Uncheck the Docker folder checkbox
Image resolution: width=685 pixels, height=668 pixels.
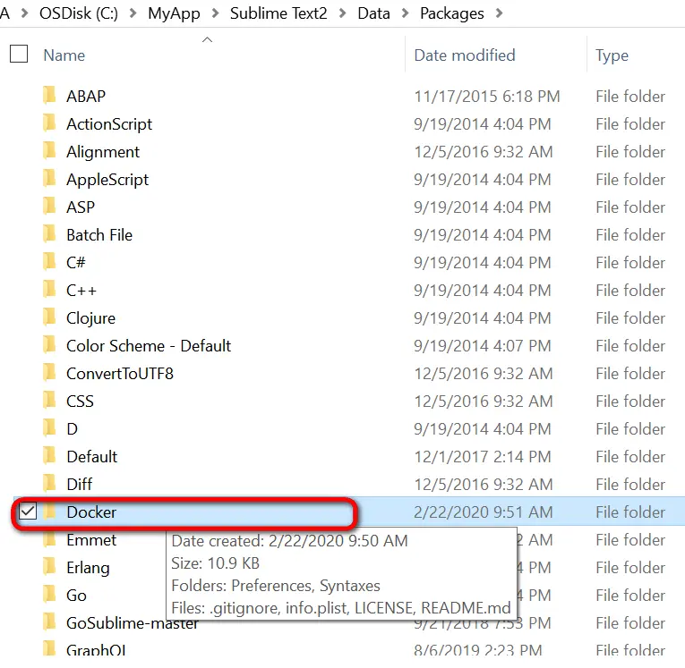pos(28,511)
